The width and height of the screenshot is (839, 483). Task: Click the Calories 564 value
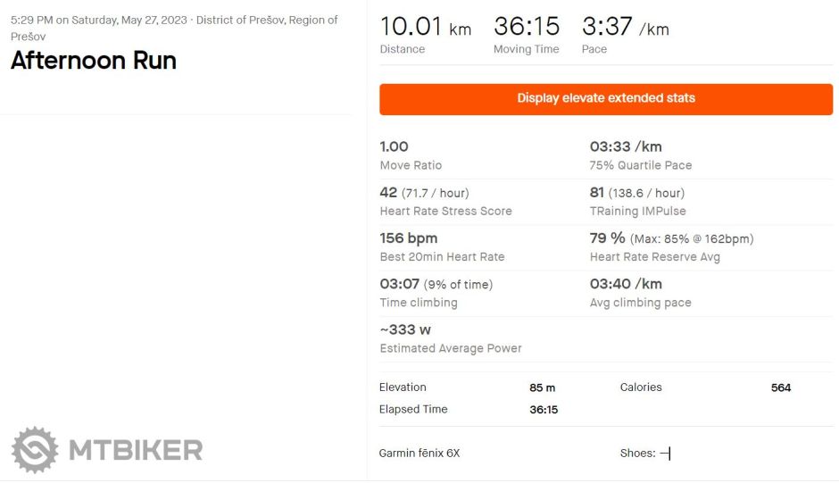(x=780, y=387)
